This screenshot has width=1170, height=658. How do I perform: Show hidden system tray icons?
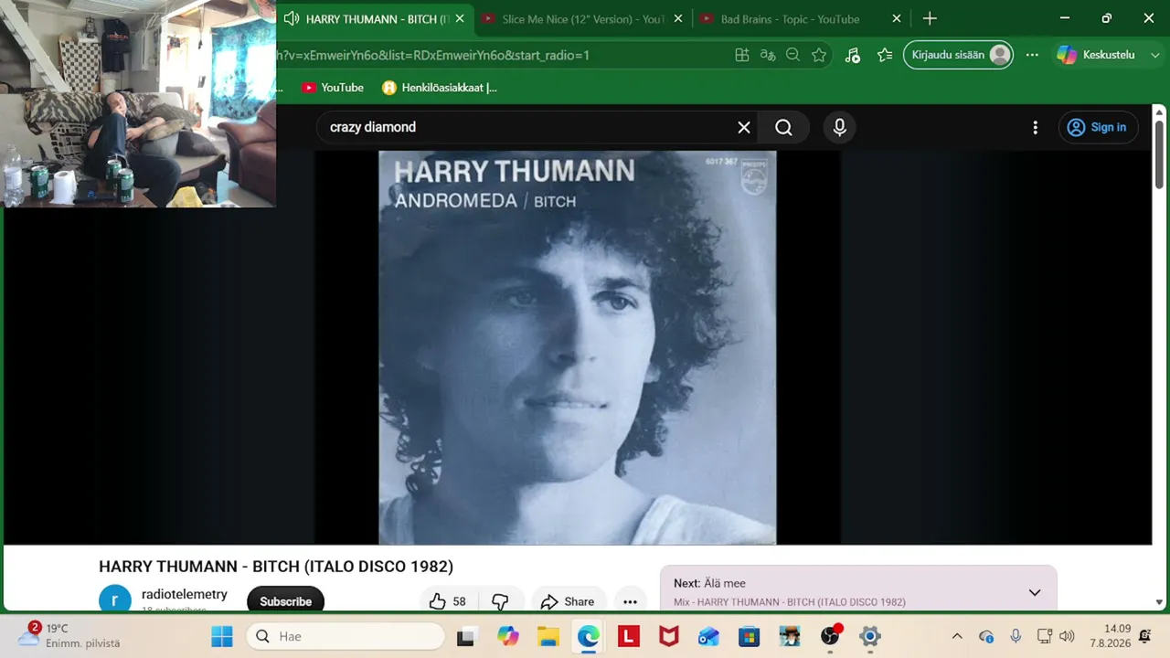(x=957, y=636)
